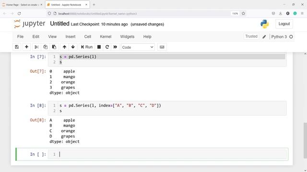Log out with the Logout button

pyautogui.click(x=284, y=24)
